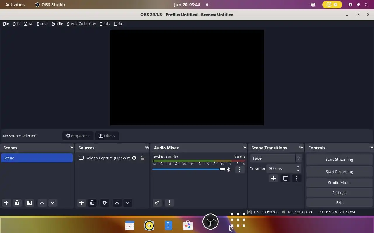The image size is (374, 233).
Task: Pop out the Sources dock
Action: (x=147, y=148)
